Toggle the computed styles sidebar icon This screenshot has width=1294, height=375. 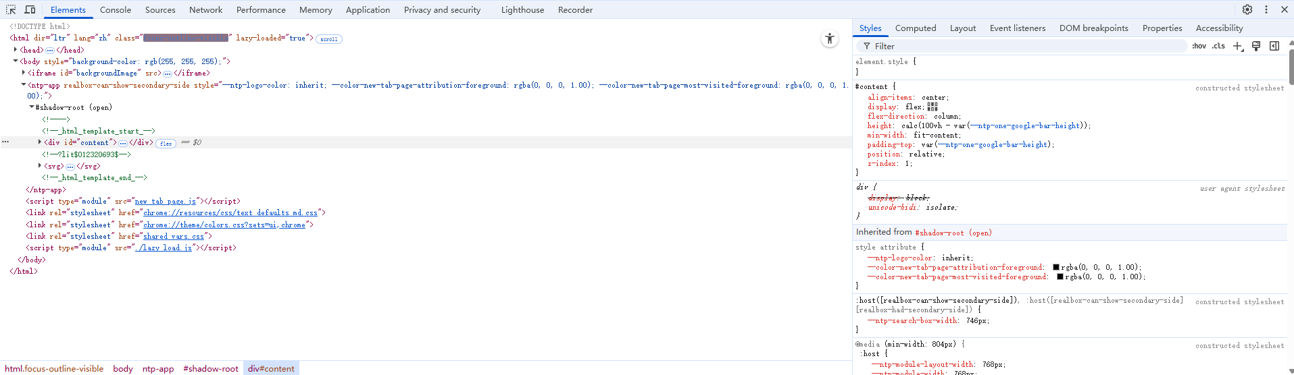click(1274, 46)
